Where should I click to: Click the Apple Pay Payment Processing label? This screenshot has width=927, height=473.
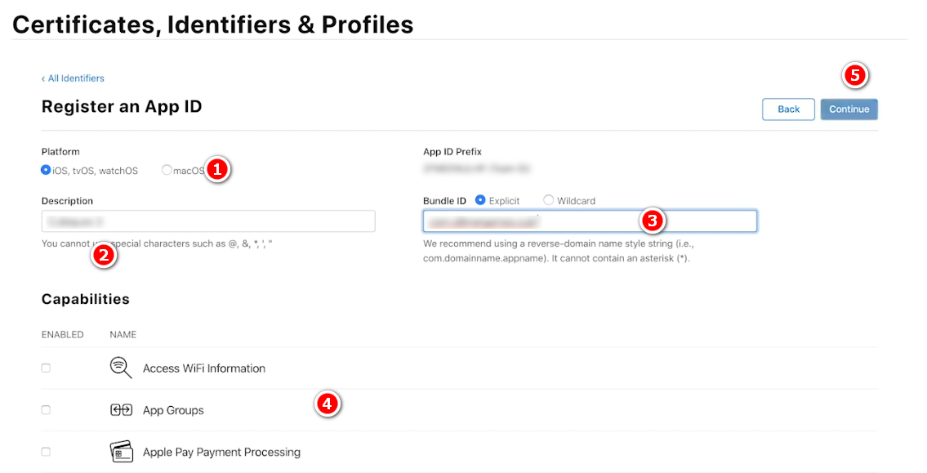coord(221,452)
